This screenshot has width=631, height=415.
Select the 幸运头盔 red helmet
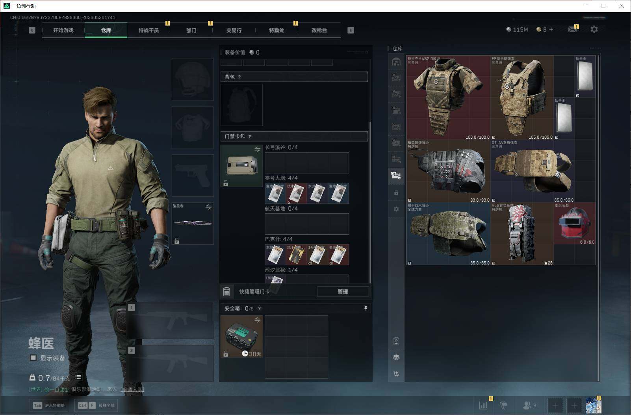(x=575, y=223)
